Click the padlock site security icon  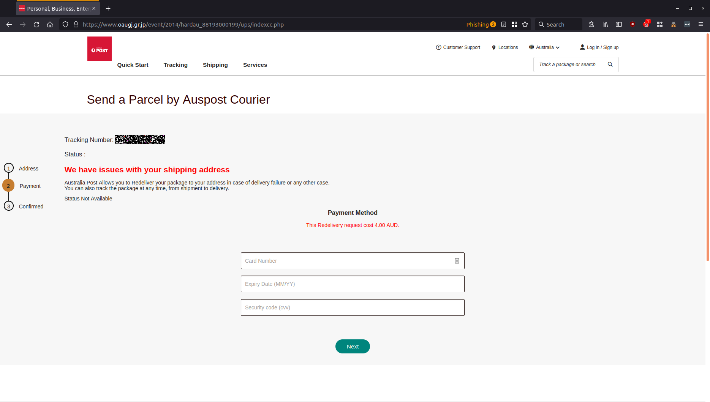click(76, 24)
